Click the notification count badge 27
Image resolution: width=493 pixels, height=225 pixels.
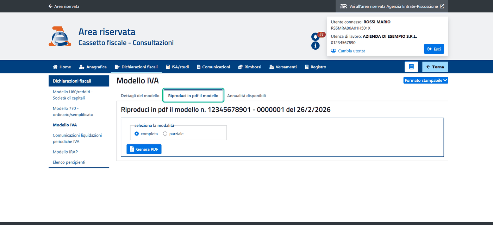(x=322, y=35)
